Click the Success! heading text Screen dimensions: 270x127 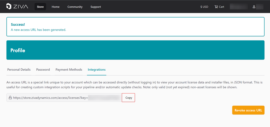point(18,25)
